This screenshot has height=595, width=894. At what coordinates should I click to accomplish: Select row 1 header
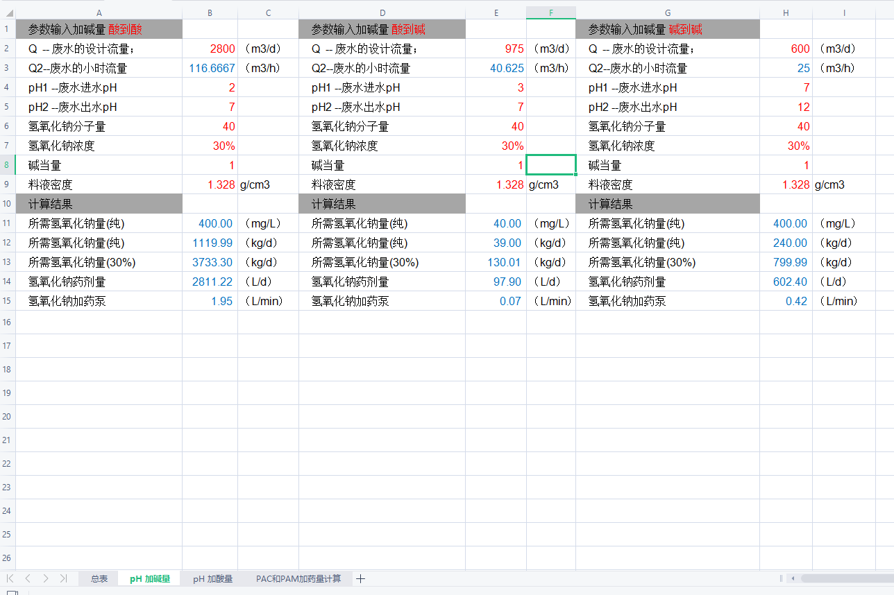click(x=8, y=29)
